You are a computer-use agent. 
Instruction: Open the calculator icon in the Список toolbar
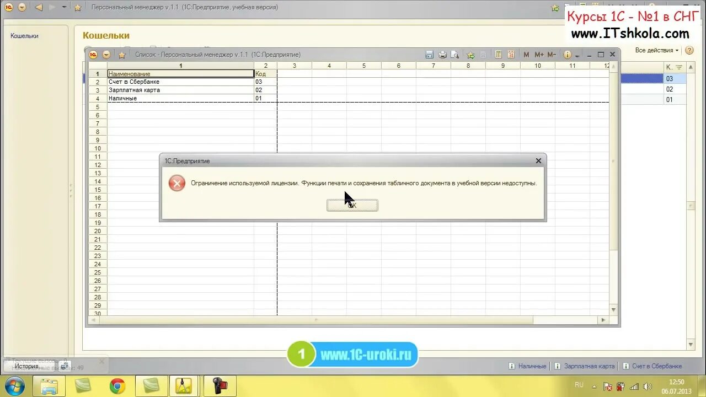point(498,55)
